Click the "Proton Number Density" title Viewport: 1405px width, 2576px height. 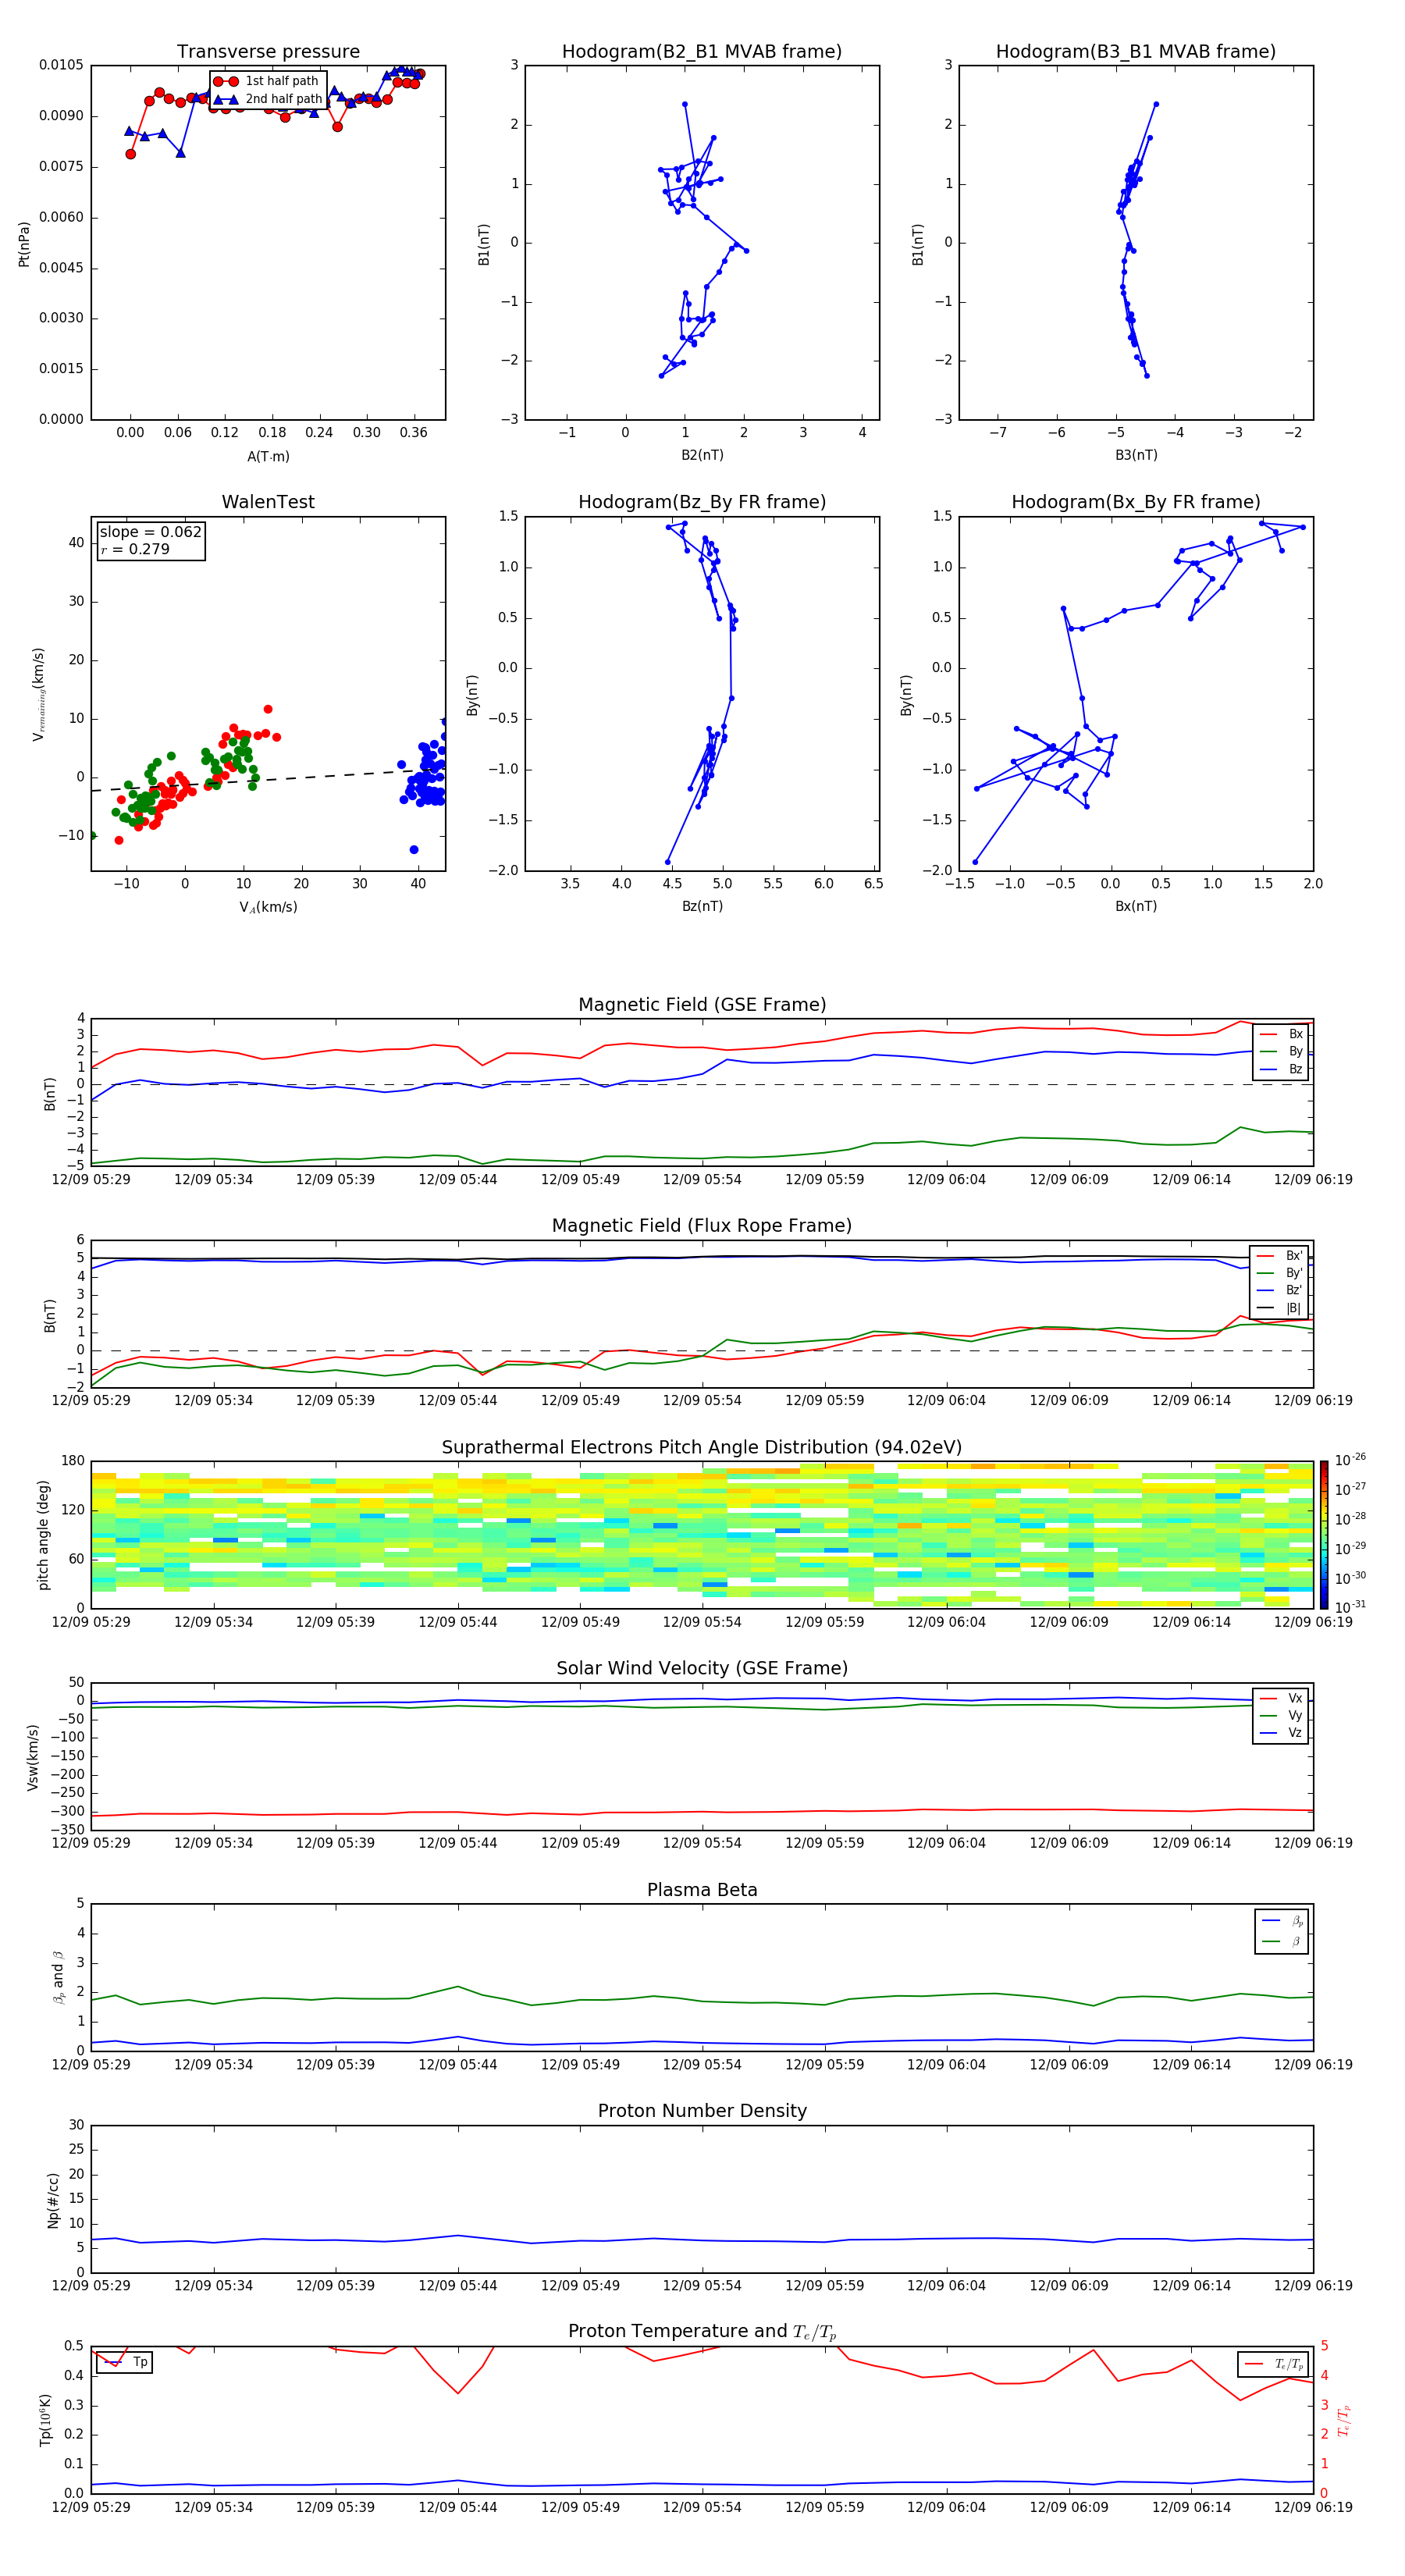tap(702, 2111)
